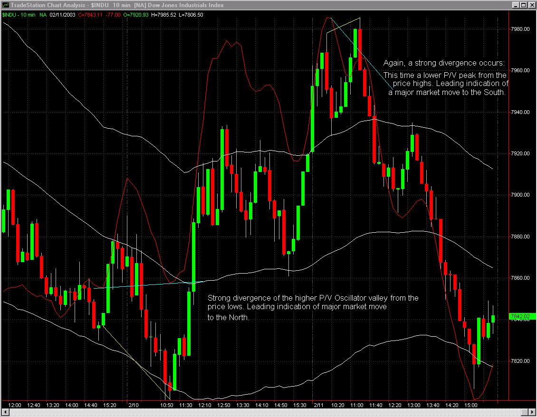Click the "14:10" time axis label
The height and width of the screenshot is (417, 537).
pyautogui.click(x=262, y=405)
